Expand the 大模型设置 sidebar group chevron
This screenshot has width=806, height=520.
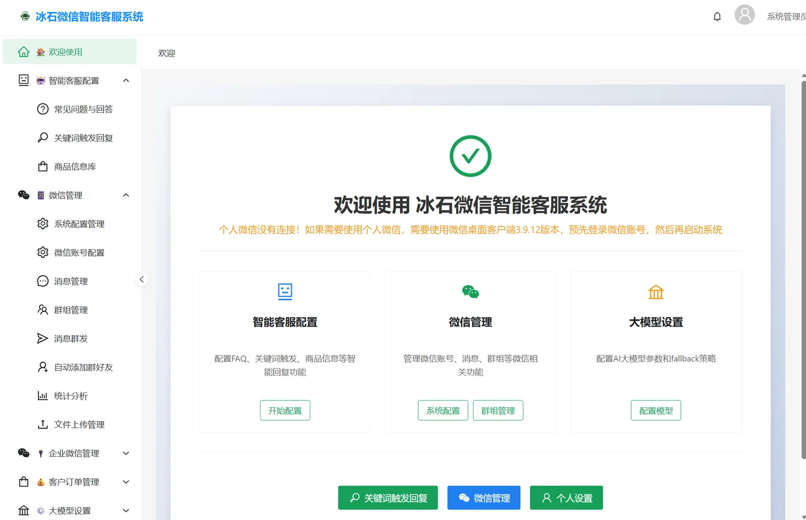[x=126, y=511]
